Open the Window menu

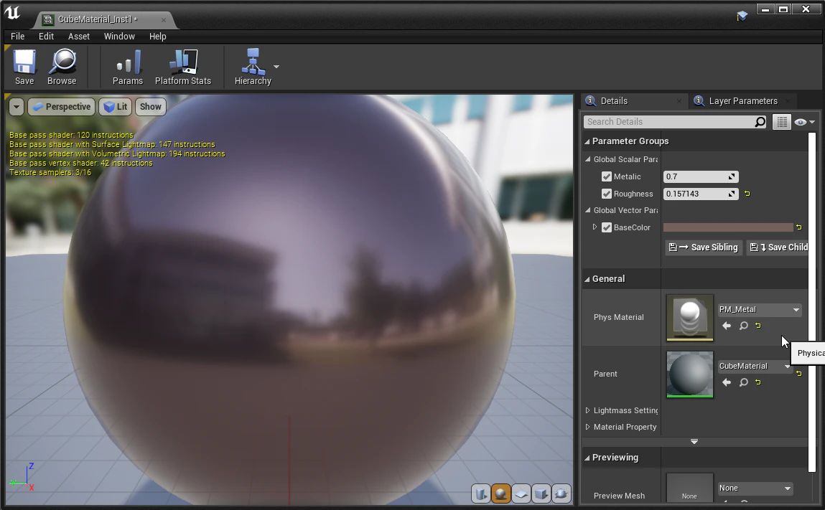coord(119,37)
